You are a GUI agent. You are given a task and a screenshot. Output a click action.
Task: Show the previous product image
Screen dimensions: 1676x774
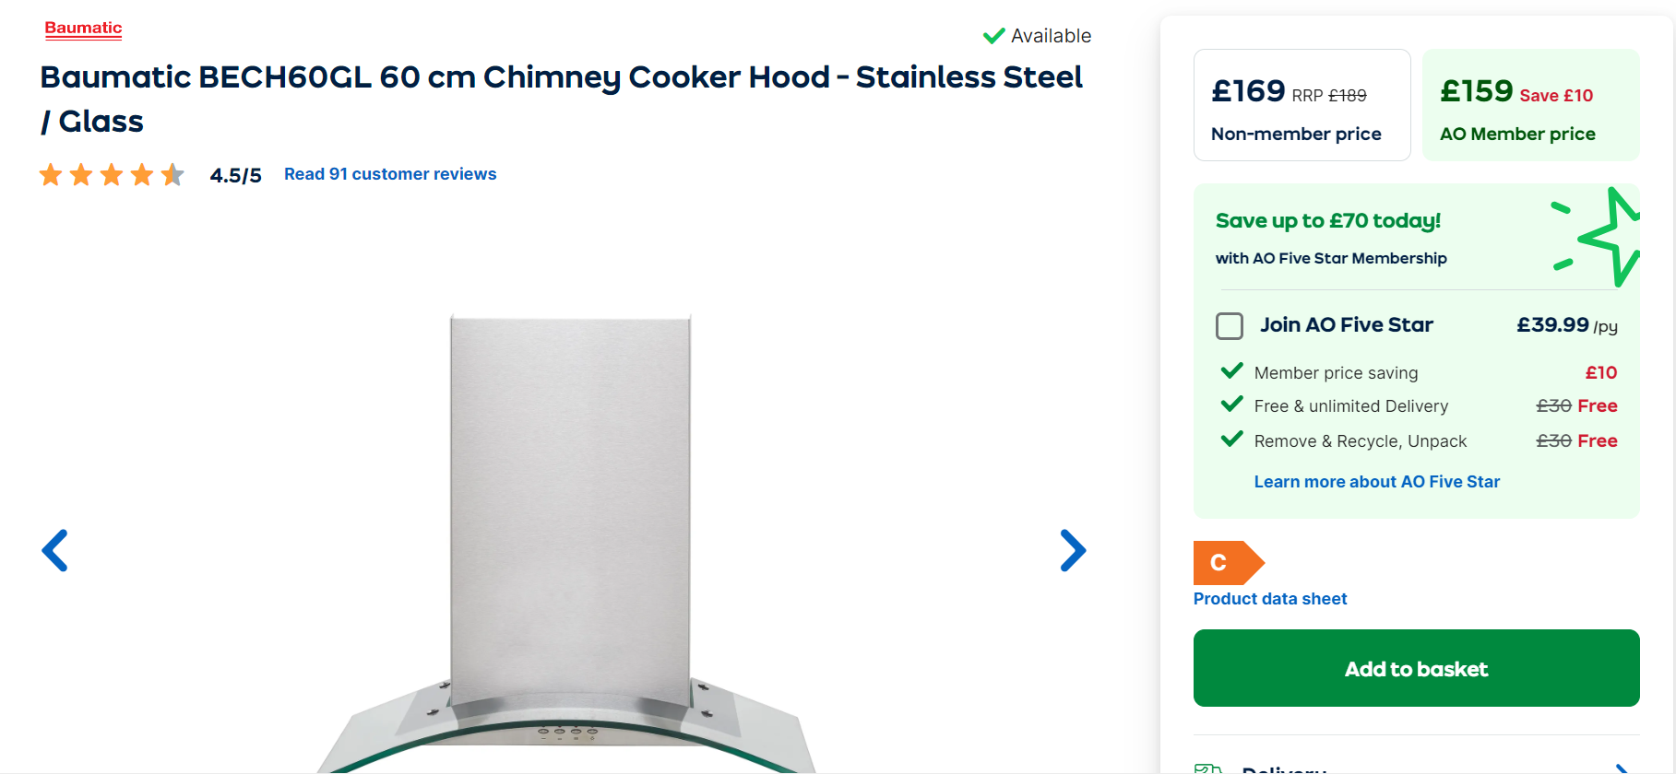[x=55, y=550]
